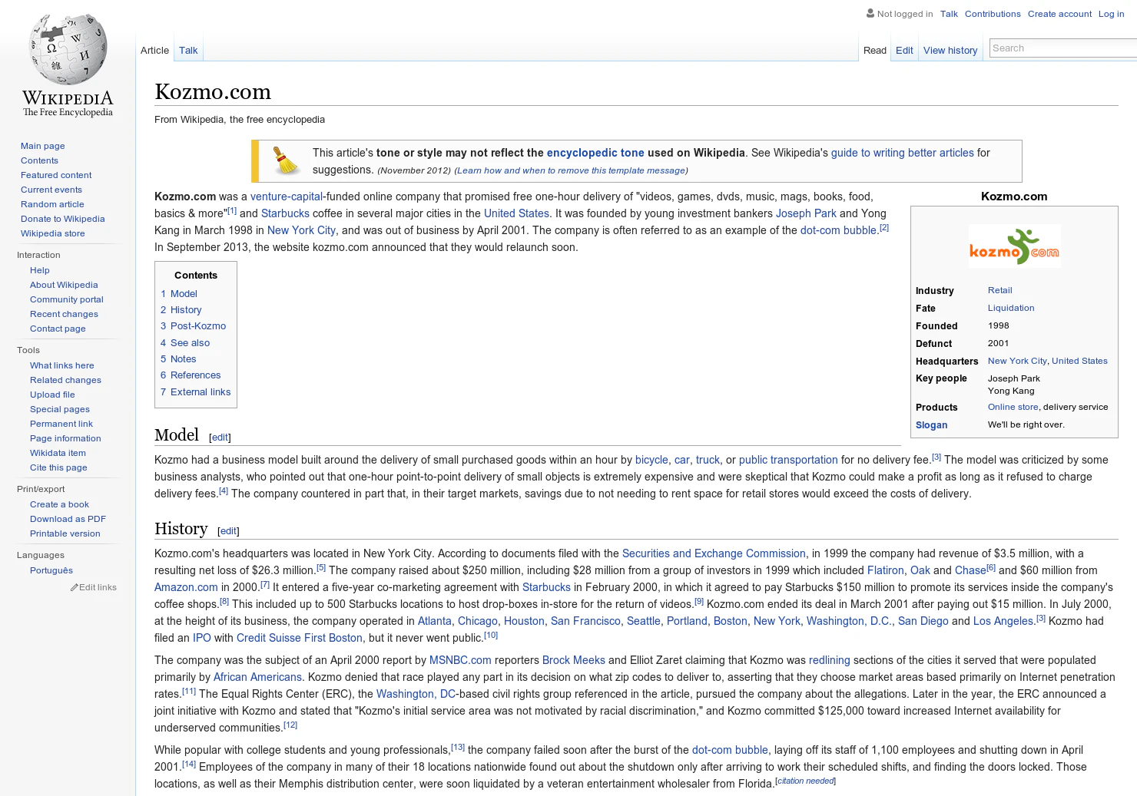Click Slogan link in infobox
This screenshot has height=796, width=1137.
click(x=931, y=425)
